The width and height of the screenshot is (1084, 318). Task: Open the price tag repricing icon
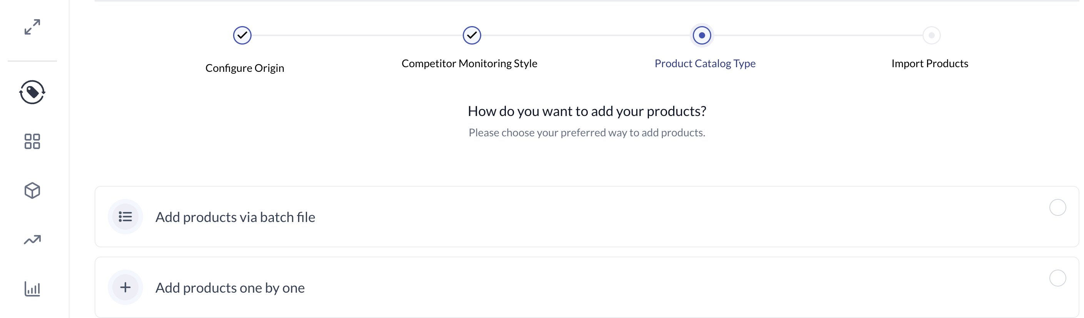tap(32, 92)
